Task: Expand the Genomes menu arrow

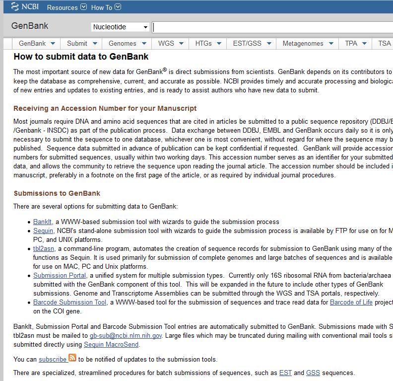Action: [144, 44]
